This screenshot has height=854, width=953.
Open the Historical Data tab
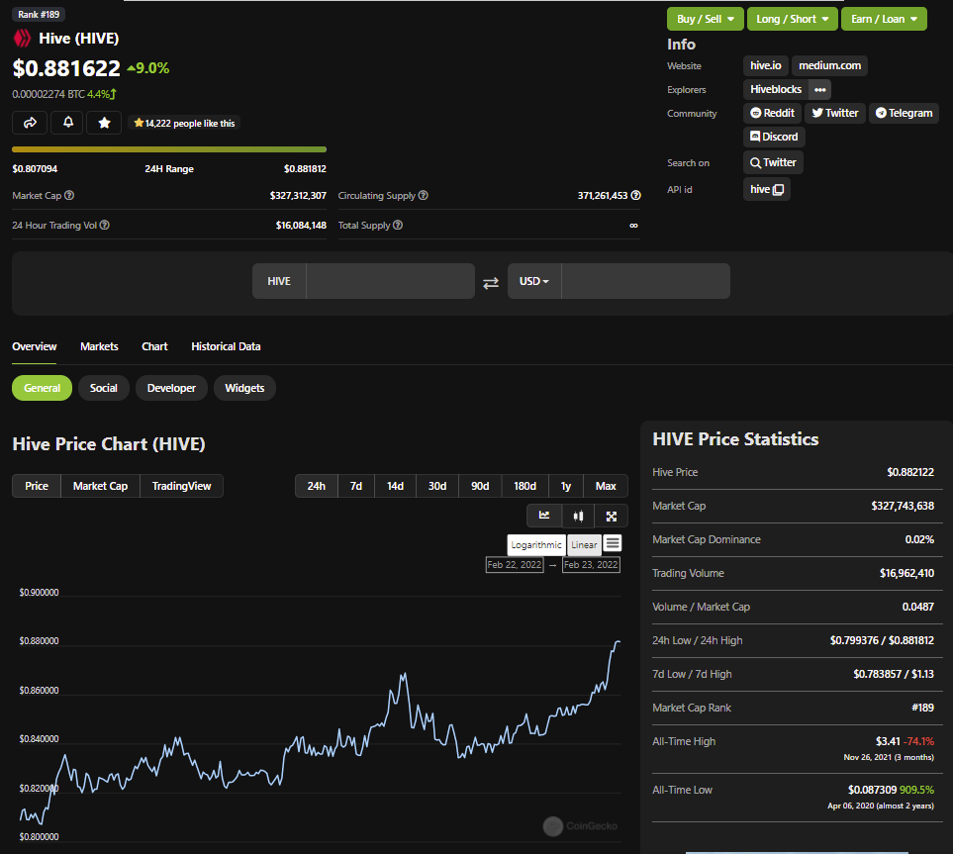[x=226, y=346]
